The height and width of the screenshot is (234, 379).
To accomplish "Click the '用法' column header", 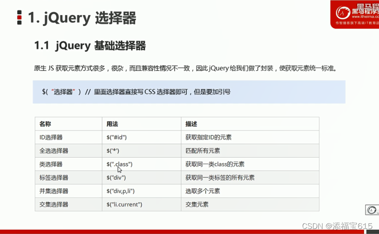I will (142, 124).
